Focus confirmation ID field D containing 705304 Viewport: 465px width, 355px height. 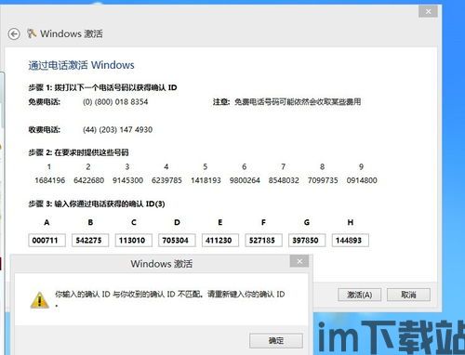pyautogui.click(x=177, y=240)
